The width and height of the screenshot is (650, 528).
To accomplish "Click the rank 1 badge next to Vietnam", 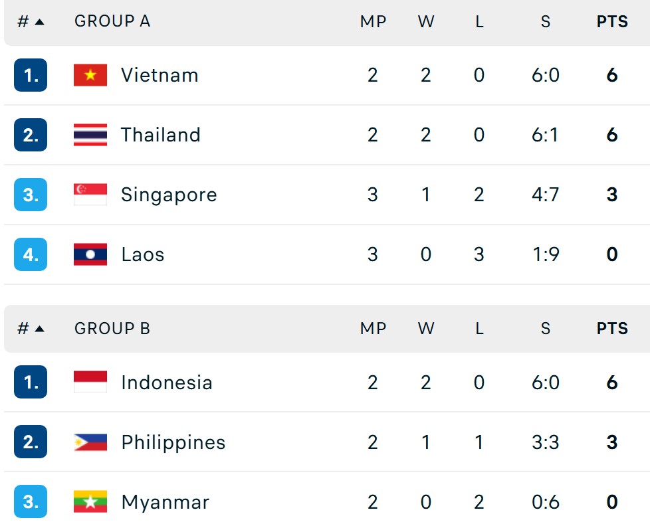I will click(31, 75).
